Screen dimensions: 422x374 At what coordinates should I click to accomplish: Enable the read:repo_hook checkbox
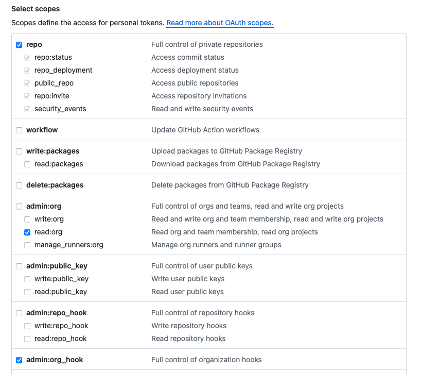(x=27, y=339)
